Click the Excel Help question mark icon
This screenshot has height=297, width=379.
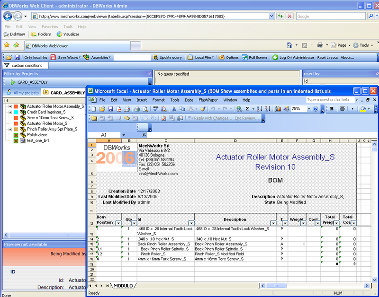point(316,109)
